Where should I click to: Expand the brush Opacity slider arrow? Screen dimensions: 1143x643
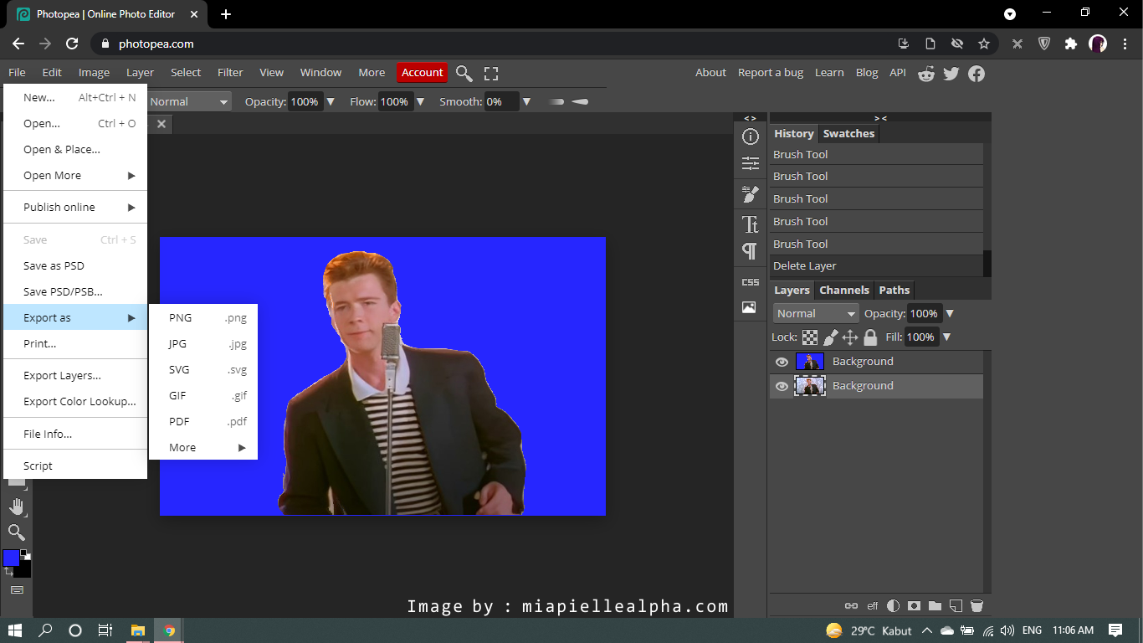coord(331,102)
